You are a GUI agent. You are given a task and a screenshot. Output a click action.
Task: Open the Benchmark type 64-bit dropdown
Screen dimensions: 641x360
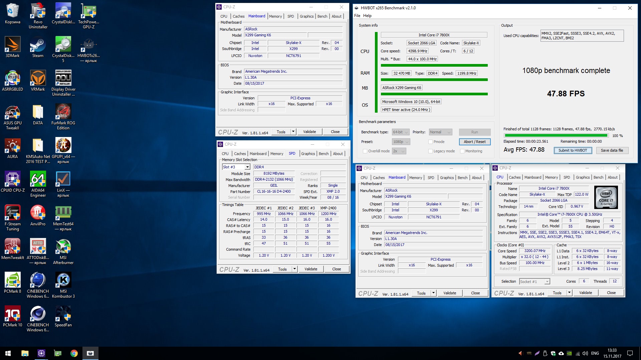pos(401,132)
